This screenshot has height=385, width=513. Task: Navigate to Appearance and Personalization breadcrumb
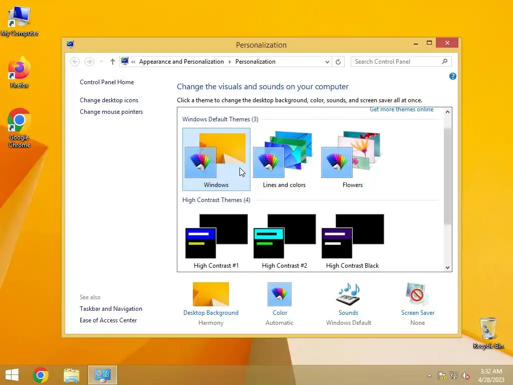[181, 62]
